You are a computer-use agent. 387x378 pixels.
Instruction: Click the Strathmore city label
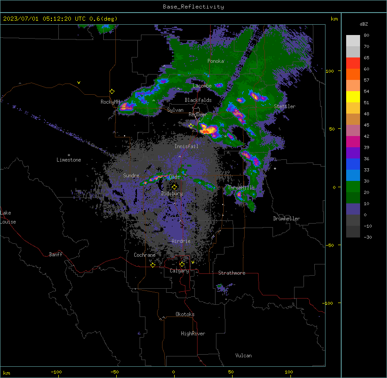coord(232,273)
